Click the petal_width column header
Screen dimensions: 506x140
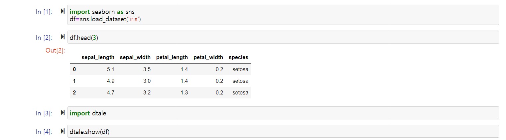pyautogui.click(x=208, y=57)
